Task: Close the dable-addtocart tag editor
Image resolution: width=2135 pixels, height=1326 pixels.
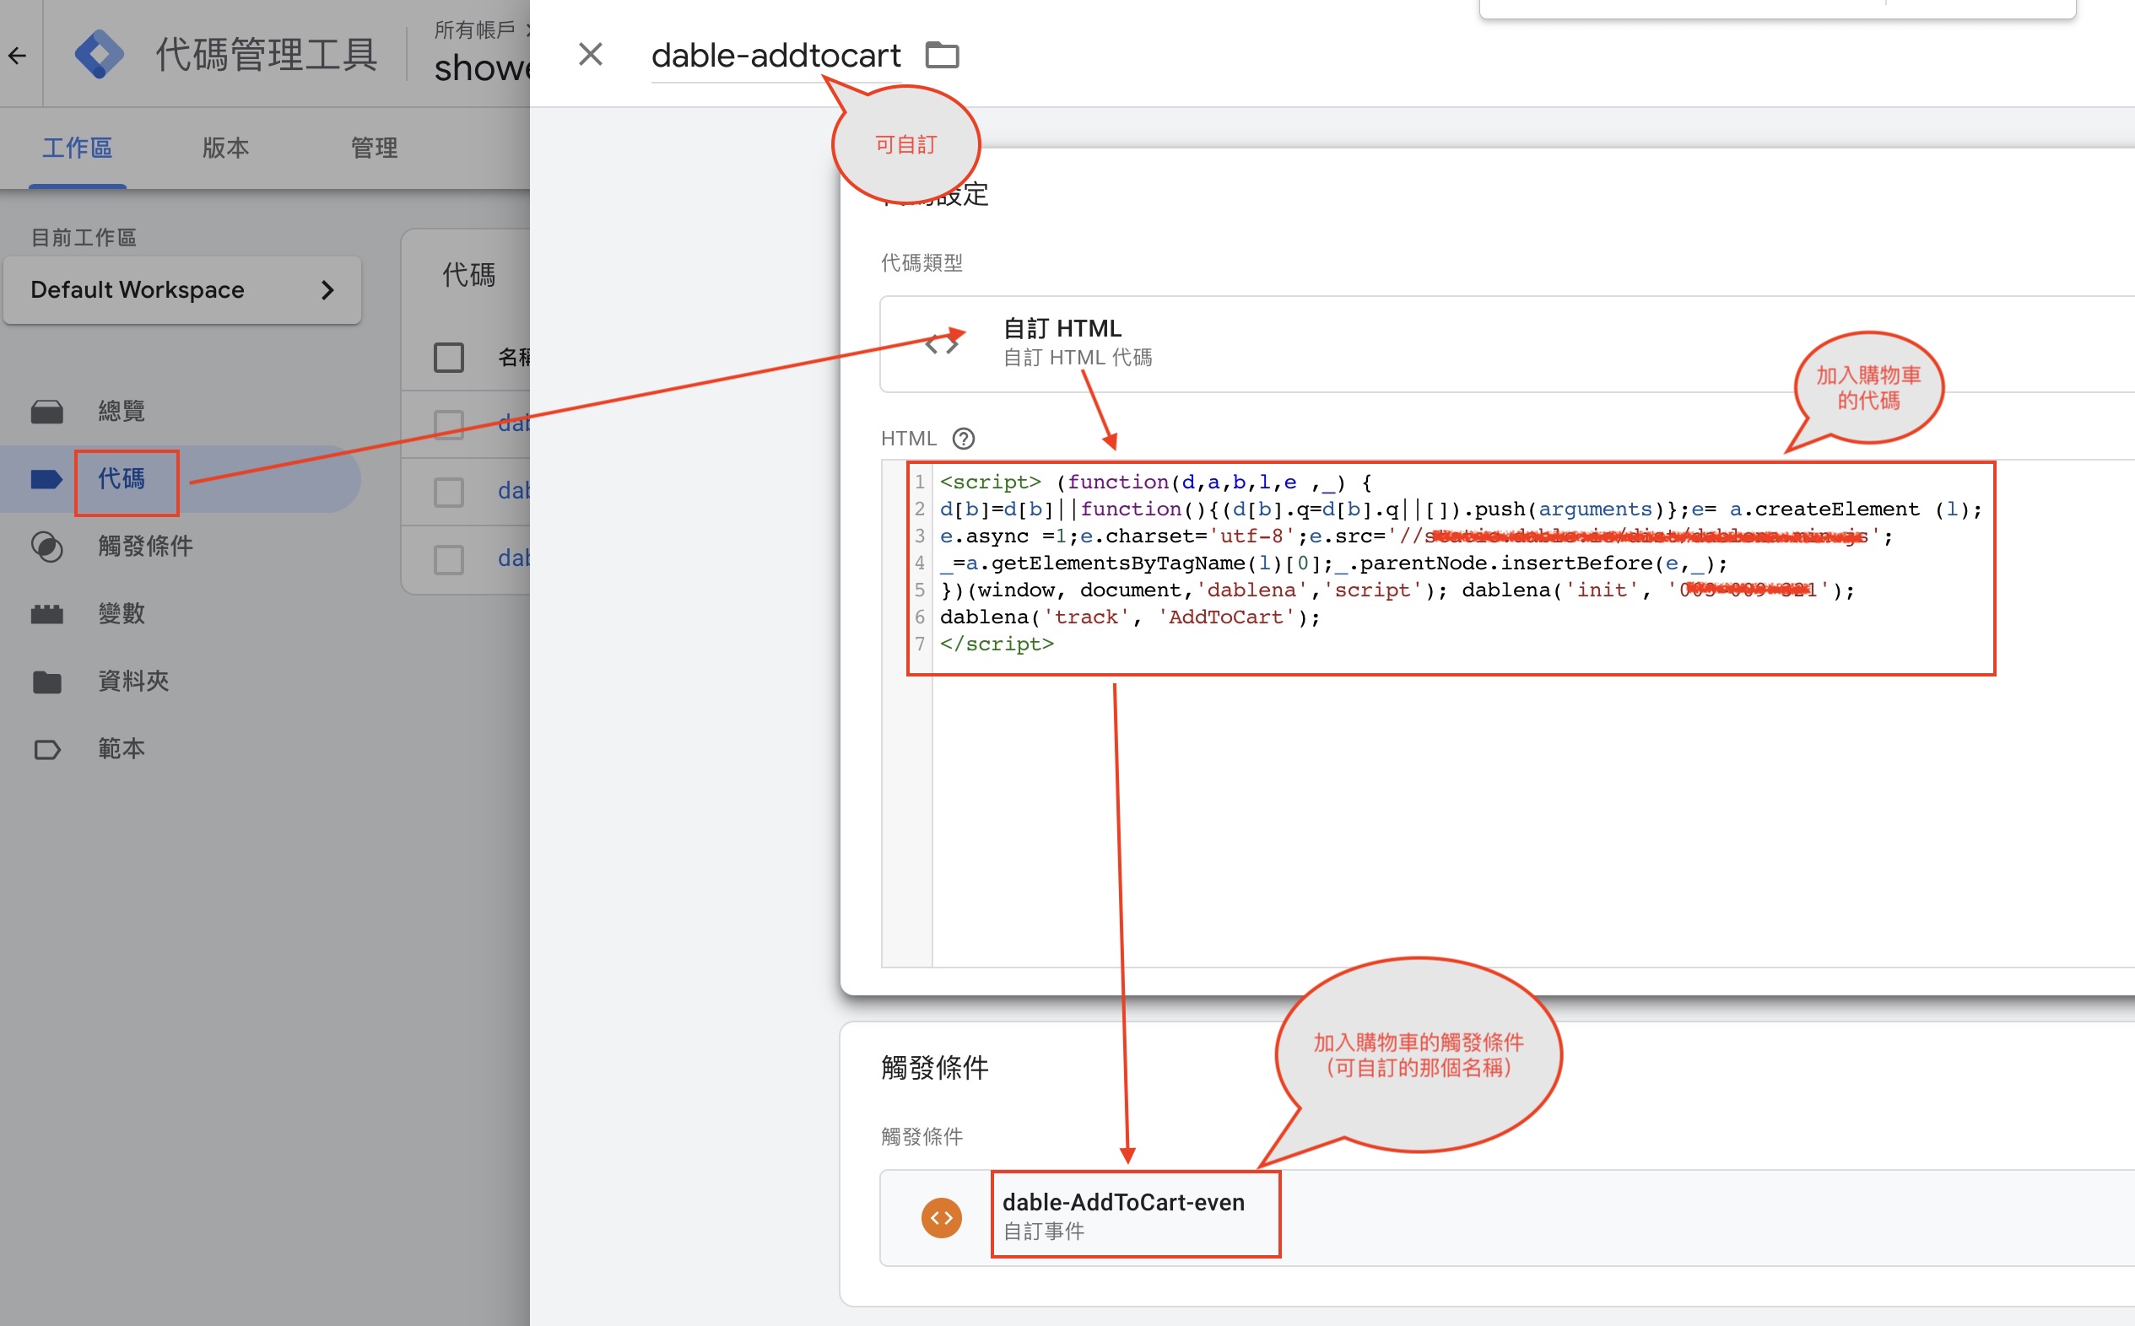Action: [591, 54]
